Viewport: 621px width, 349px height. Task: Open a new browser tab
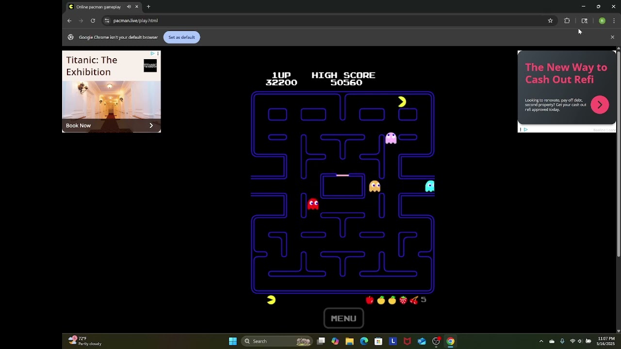click(148, 7)
